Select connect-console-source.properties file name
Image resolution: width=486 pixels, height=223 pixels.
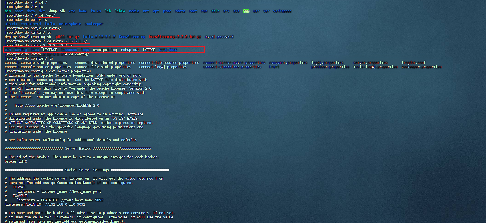click(x=38, y=67)
